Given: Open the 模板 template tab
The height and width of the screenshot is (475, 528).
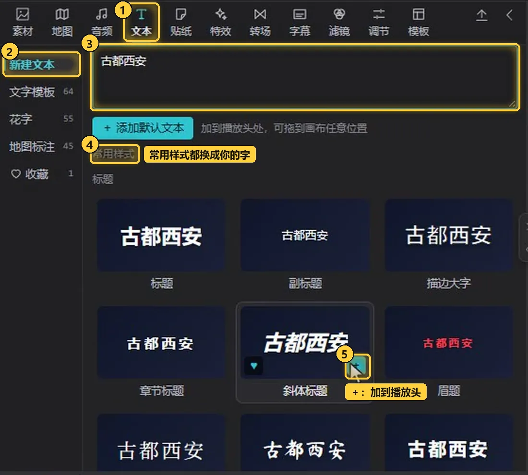Looking at the screenshot, I should click(x=419, y=22).
